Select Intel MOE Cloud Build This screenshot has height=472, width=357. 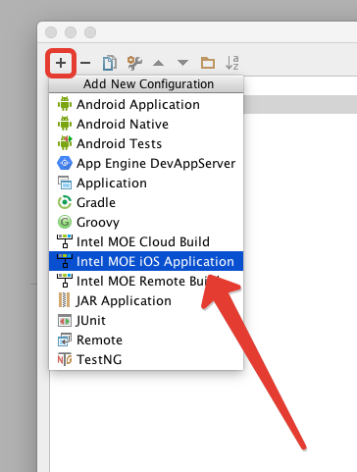coord(146,241)
